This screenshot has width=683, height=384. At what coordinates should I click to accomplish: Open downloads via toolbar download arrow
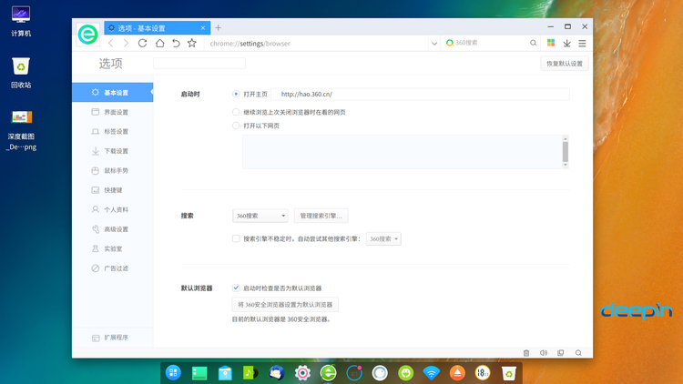point(566,43)
